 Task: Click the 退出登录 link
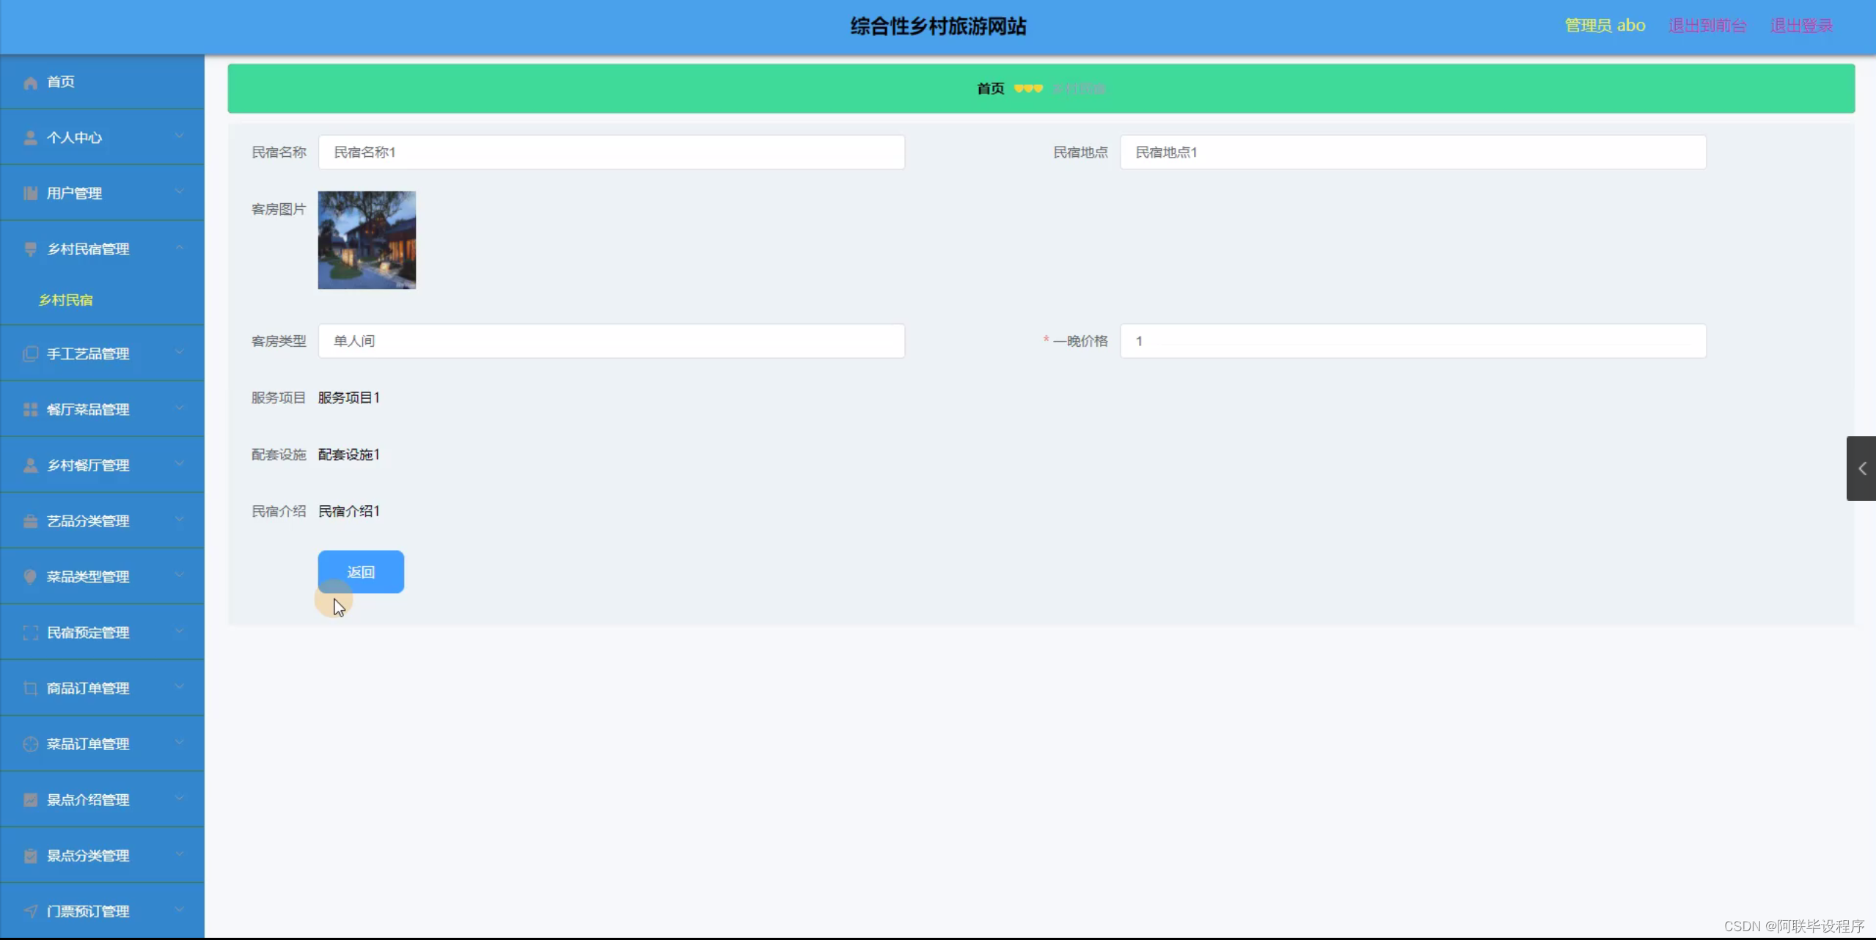[1801, 26]
